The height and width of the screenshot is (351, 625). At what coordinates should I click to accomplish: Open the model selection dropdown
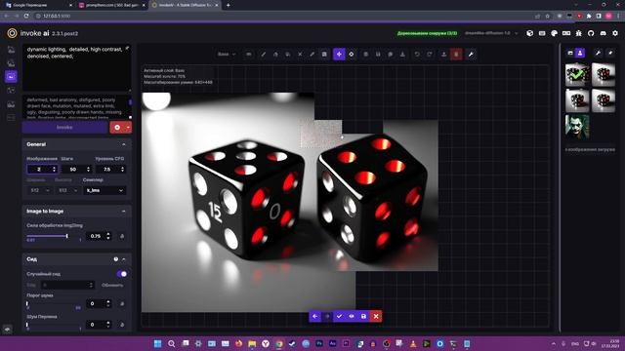(x=491, y=33)
